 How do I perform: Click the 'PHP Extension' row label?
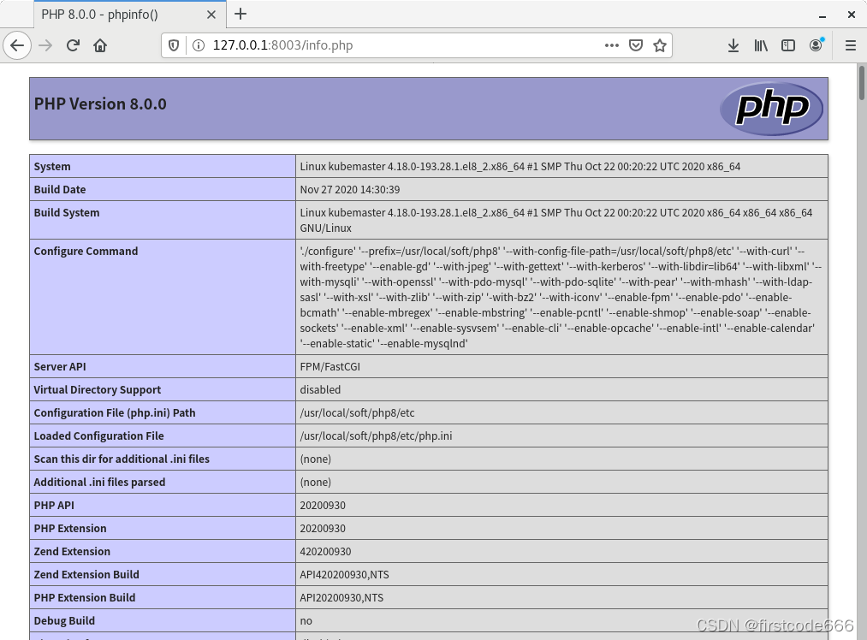click(70, 529)
